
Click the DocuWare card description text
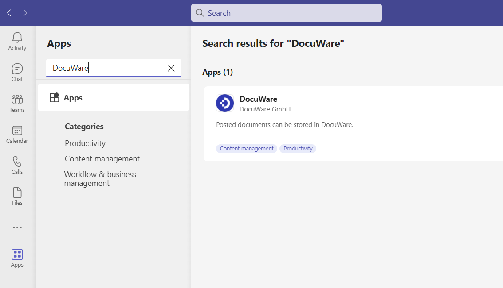click(284, 124)
